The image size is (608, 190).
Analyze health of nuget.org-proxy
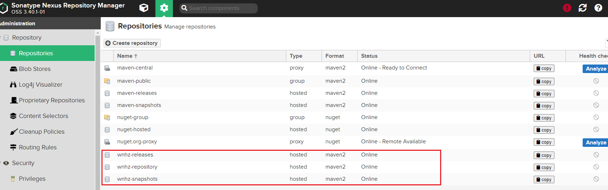(x=595, y=143)
